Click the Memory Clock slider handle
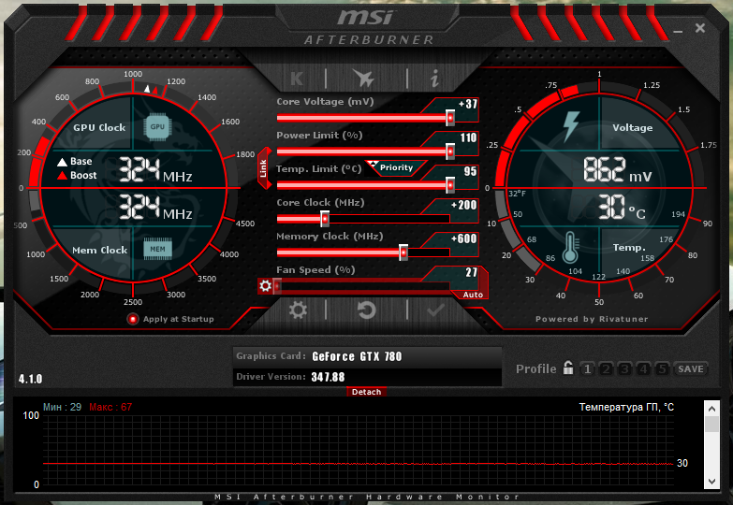 (x=403, y=252)
